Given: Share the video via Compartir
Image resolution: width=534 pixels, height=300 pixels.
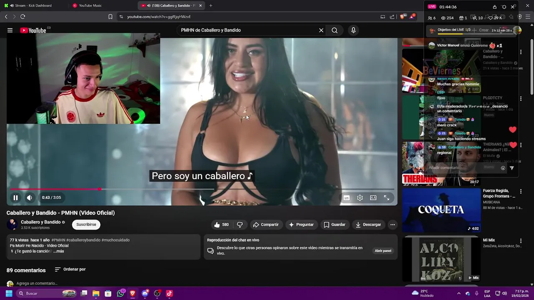Looking at the screenshot, I should [266, 225].
